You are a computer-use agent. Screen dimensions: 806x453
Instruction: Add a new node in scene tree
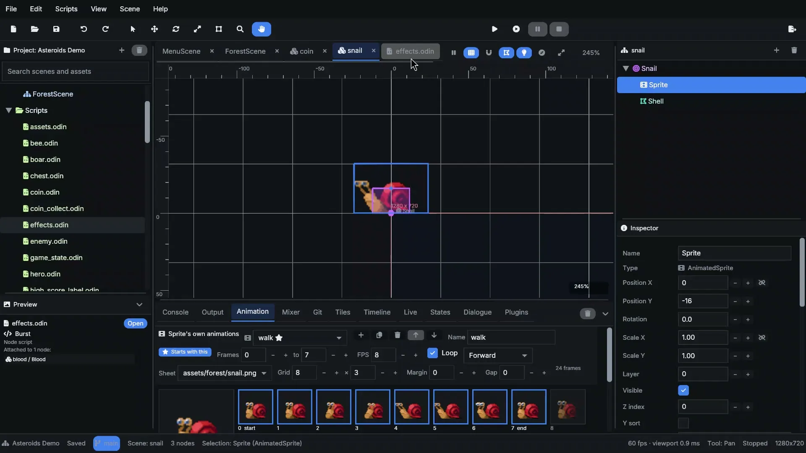click(777, 50)
